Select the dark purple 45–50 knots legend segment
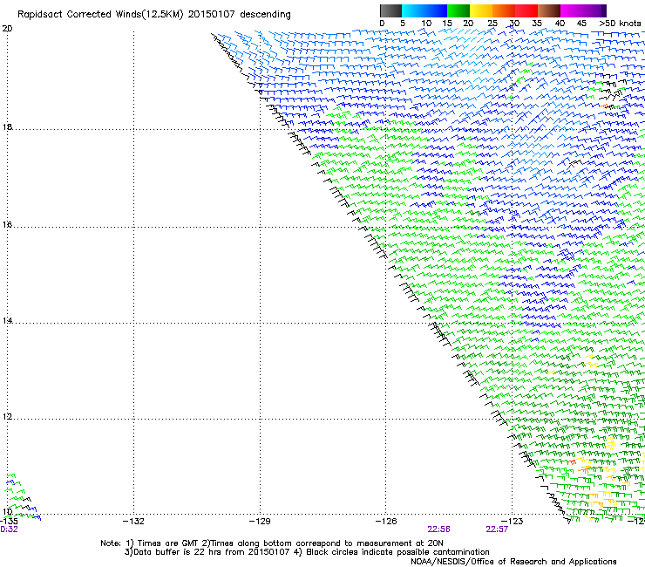The width and height of the screenshot is (645, 567). (594, 10)
